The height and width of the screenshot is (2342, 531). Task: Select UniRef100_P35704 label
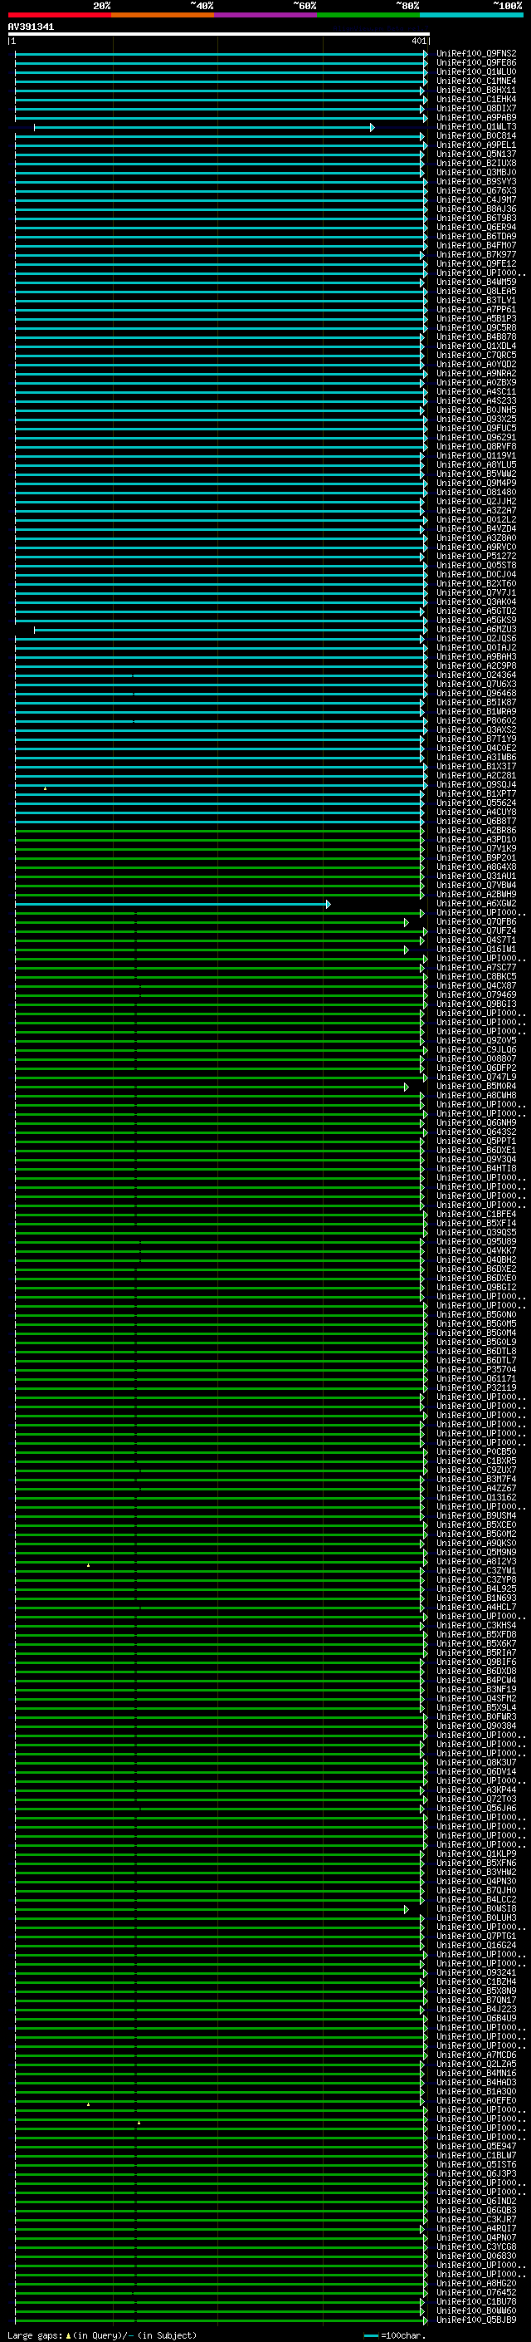click(476, 1370)
